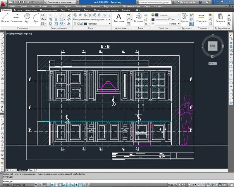Click the Table icon in Аннотации panel
Image resolution: width=234 pixels, height=187 pixels.
point(128,24)
